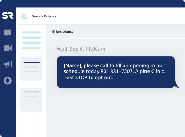
Task: Open the megaphone campaigns icon
Action: [x=8, y=64]
